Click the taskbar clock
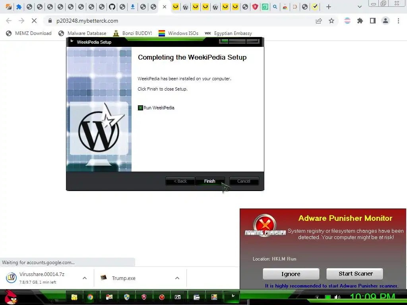407x305 pixels. click(372, 297)
